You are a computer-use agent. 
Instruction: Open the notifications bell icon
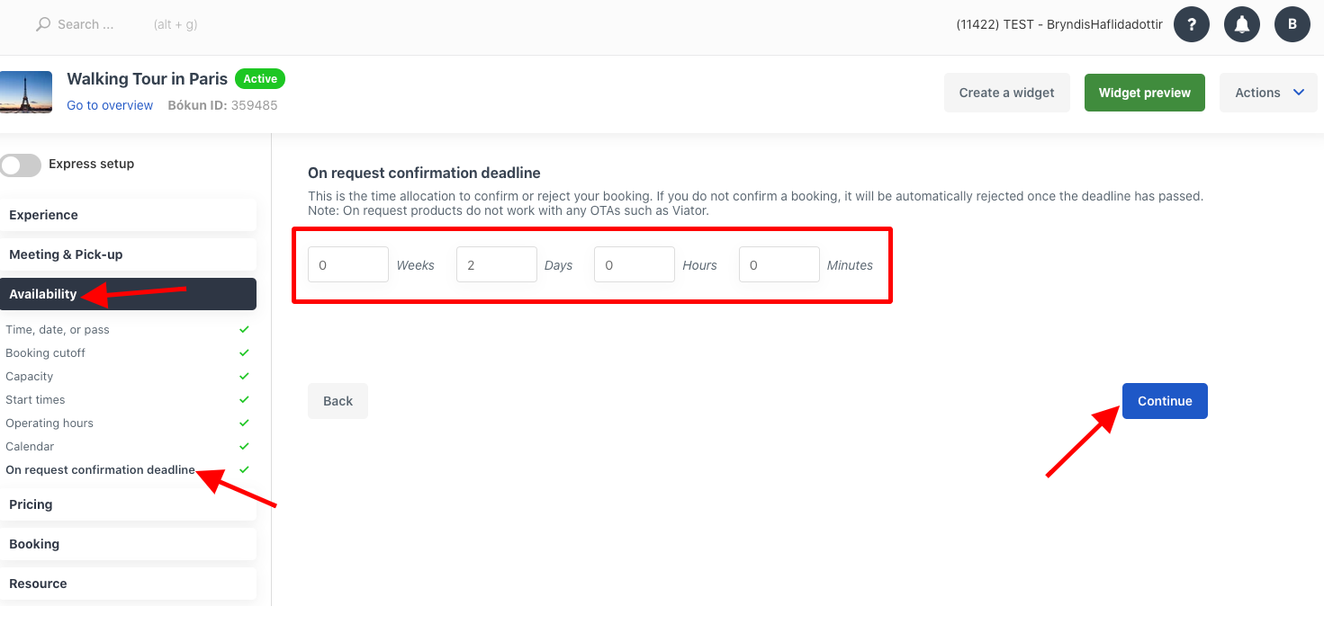1242,24
